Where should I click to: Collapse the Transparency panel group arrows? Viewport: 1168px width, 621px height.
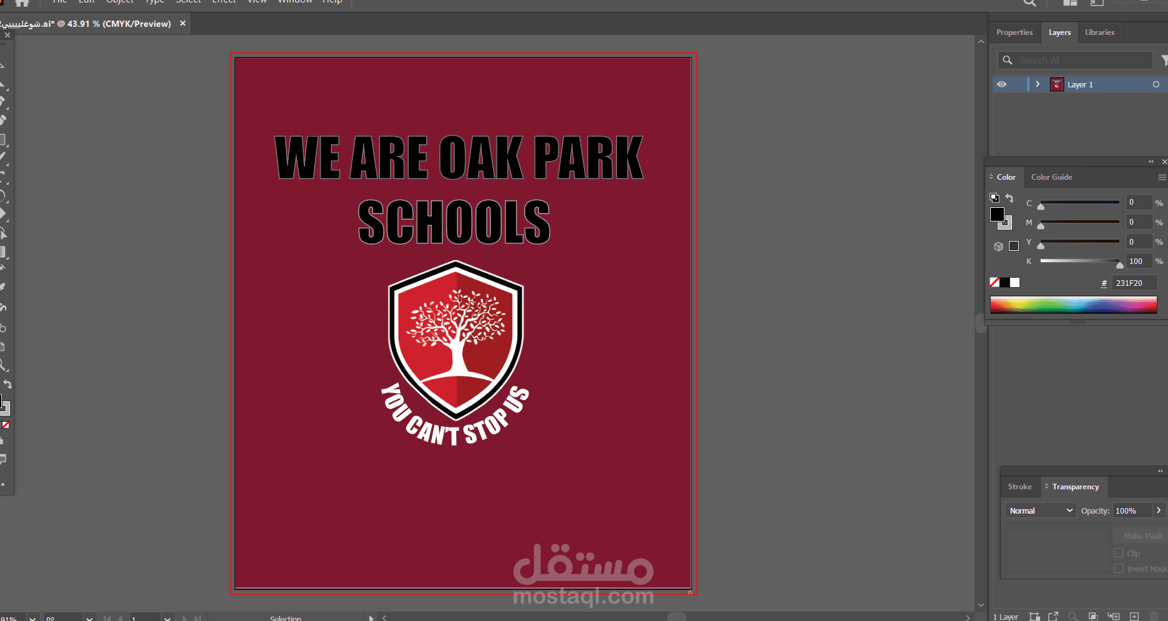point(1161,471)
